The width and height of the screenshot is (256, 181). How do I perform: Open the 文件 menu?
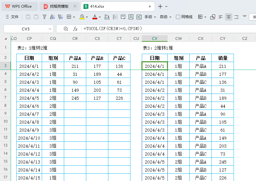tap(12, 17)
